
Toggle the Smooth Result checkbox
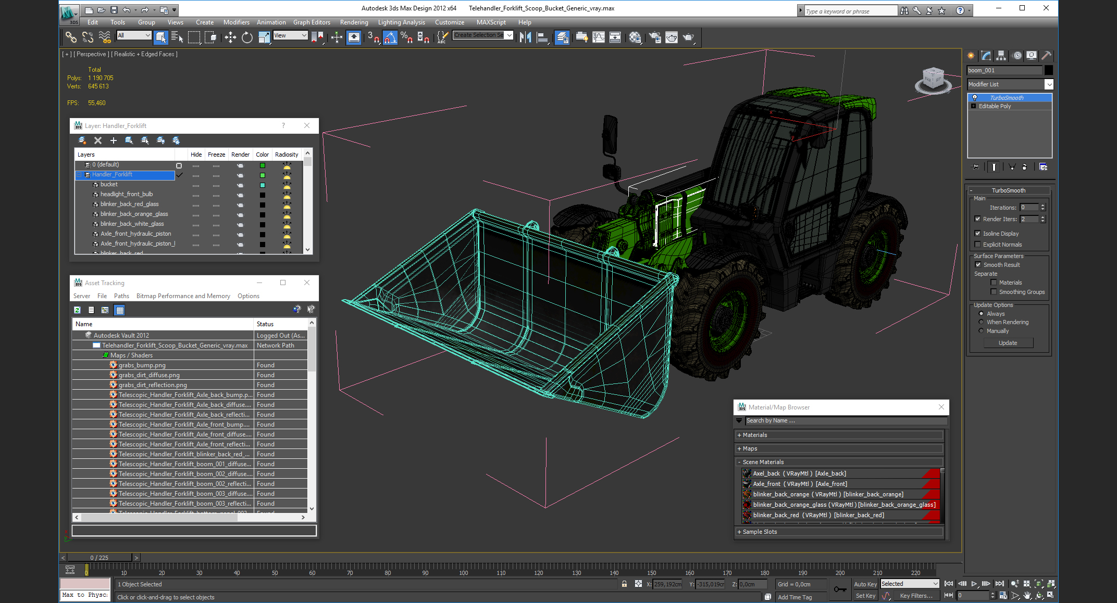978,265
